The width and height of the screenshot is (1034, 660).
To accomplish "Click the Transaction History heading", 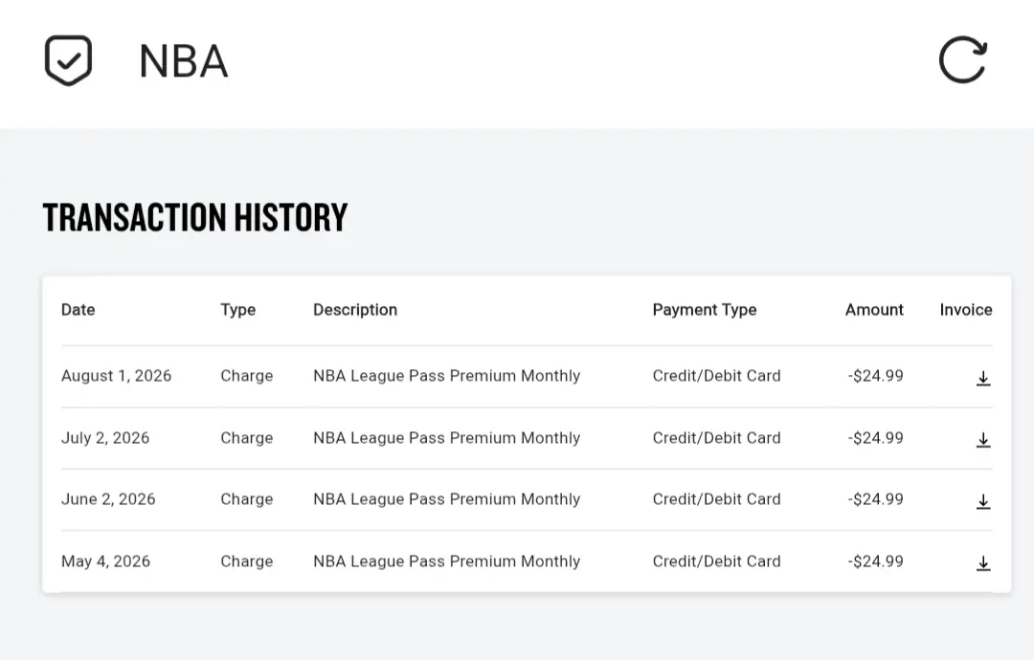I will (x=195, y=218).
